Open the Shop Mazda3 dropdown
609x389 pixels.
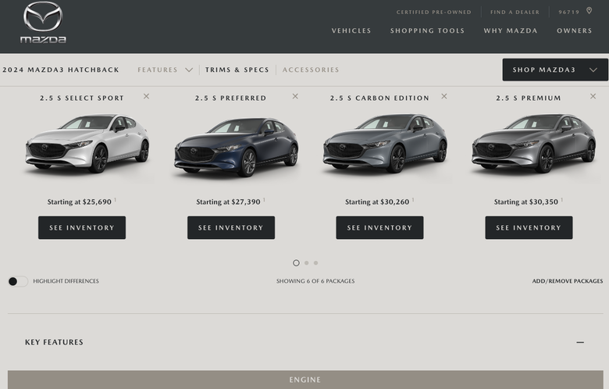pyautogui.click(x=555, y=70)
